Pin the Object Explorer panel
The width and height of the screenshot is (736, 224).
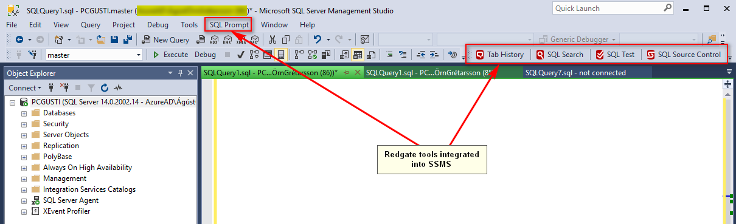181,73
